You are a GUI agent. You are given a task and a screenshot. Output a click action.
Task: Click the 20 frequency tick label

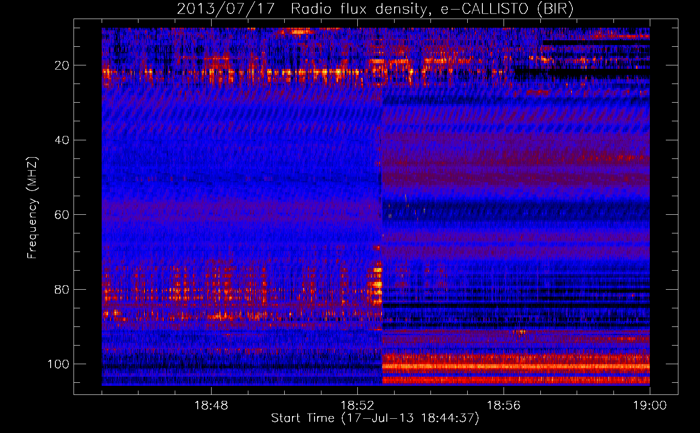[x=62, y=65]
